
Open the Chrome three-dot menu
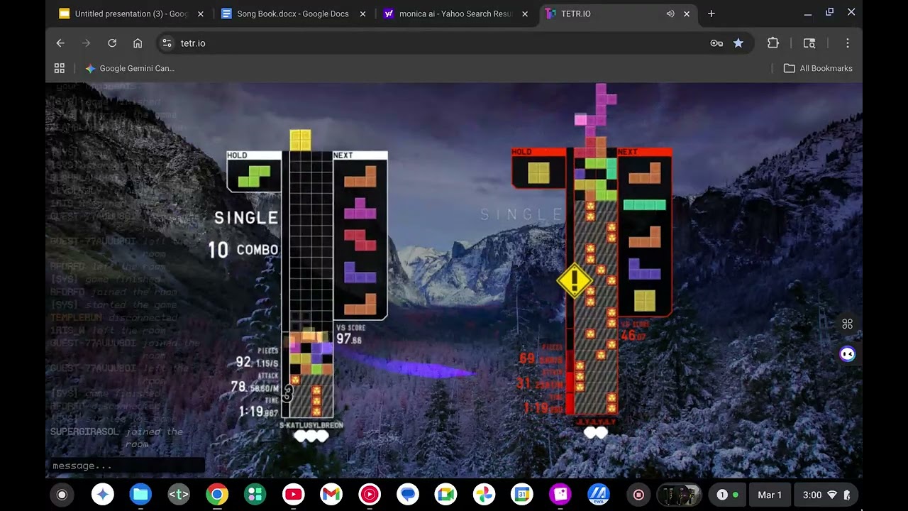(x=847, y=43)
